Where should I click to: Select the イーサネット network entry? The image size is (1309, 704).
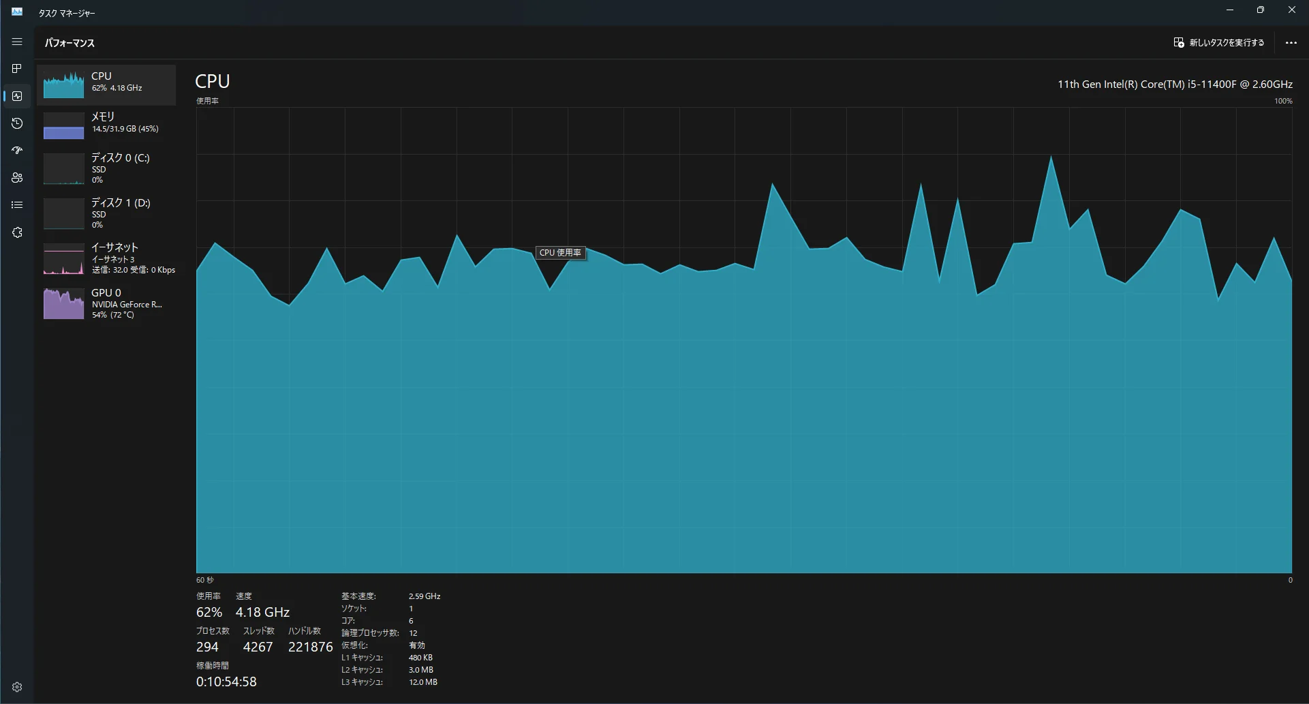pos(106,258)
